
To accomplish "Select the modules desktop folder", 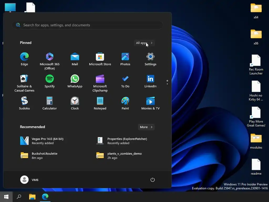I will pos(256,141).
